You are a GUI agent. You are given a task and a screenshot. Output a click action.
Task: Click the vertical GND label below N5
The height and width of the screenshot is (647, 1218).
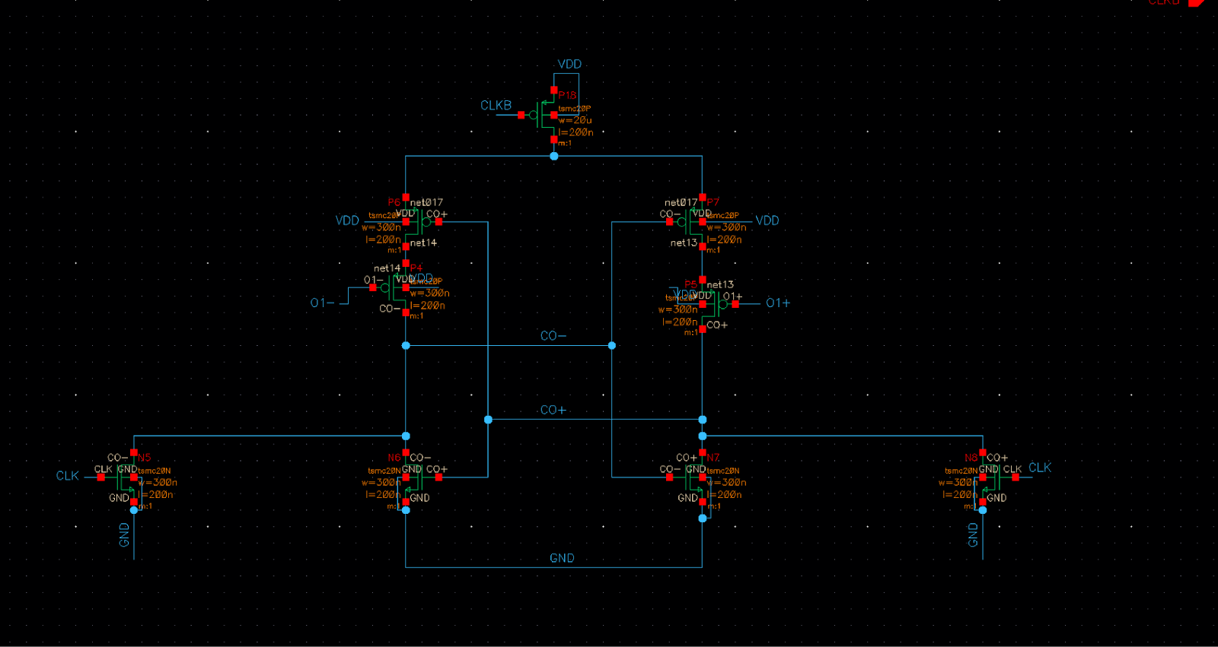124,534
